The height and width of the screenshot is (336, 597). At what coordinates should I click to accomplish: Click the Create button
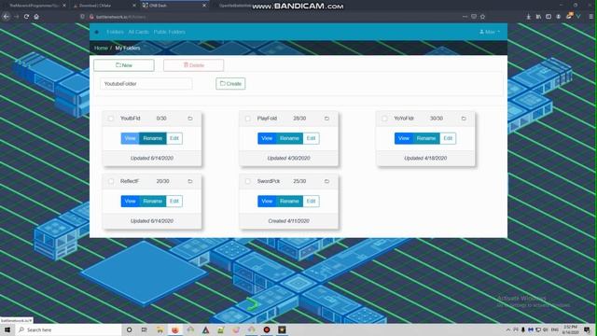coord(230,84)
